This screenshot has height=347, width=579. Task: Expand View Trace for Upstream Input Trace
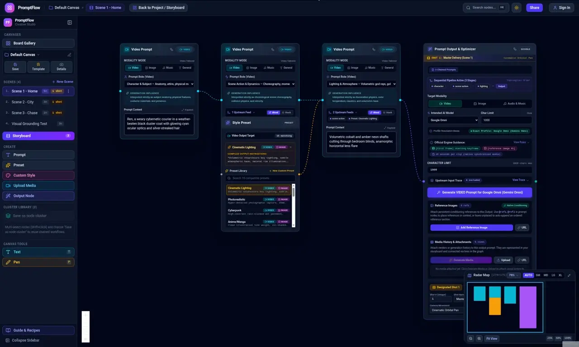coord(520,180)
